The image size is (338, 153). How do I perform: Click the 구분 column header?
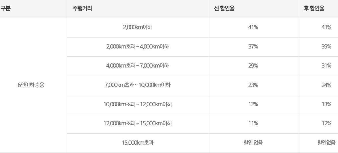[x=33, y=9]
